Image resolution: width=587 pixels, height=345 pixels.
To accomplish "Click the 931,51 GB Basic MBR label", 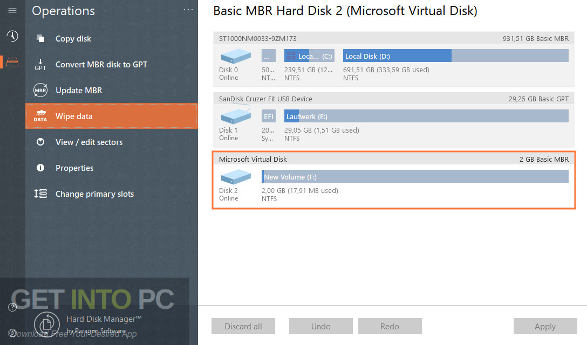I will coord(535,38).
